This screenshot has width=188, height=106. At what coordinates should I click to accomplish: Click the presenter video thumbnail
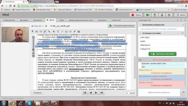(15, 34)
